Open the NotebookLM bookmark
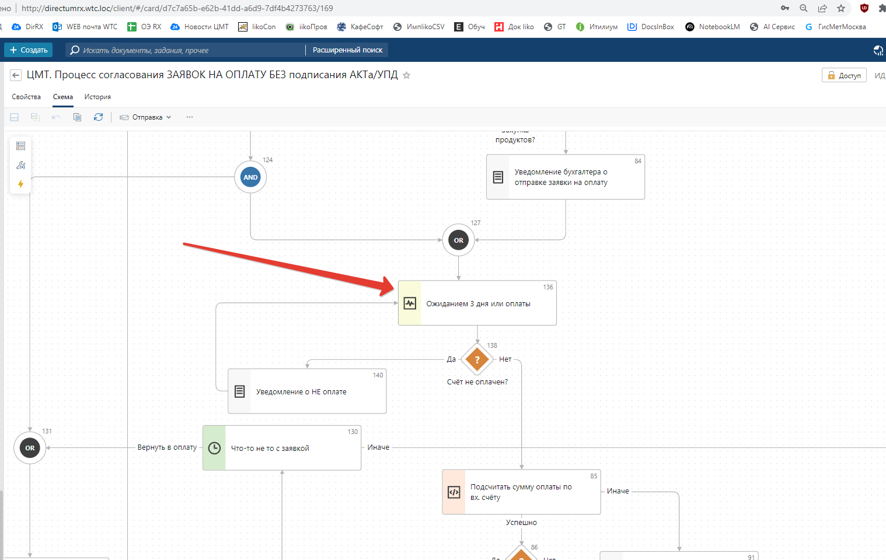886x560 pixels. 713,27
